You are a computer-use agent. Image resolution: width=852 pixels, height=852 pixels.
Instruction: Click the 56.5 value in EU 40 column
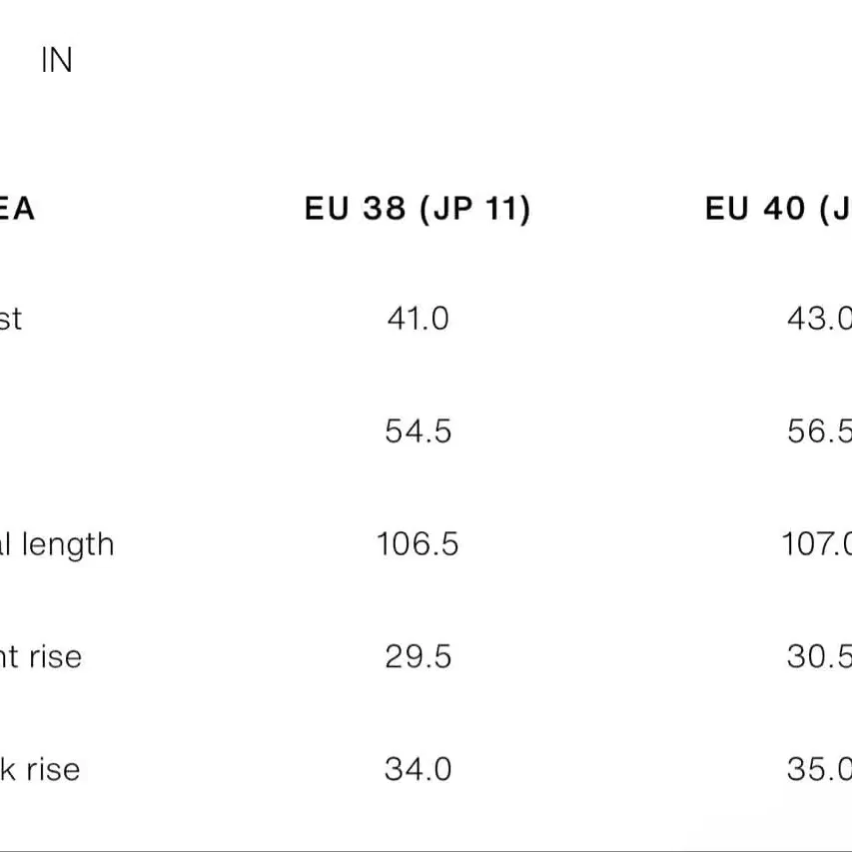click(819, 431)
